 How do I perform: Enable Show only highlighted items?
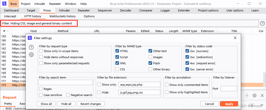167,92
